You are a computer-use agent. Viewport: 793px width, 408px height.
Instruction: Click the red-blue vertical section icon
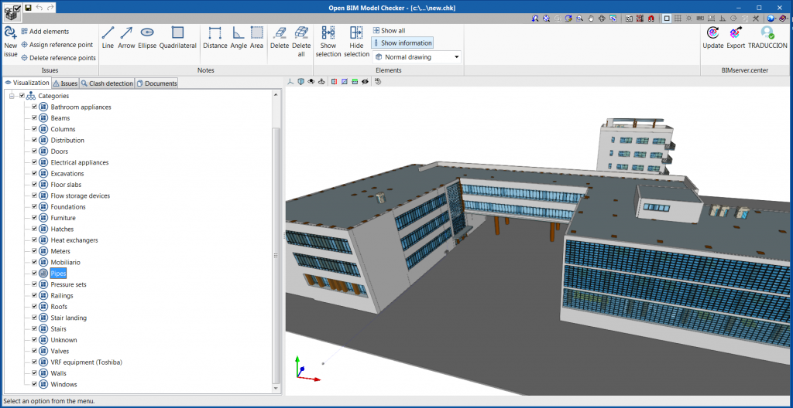[334, 82]
